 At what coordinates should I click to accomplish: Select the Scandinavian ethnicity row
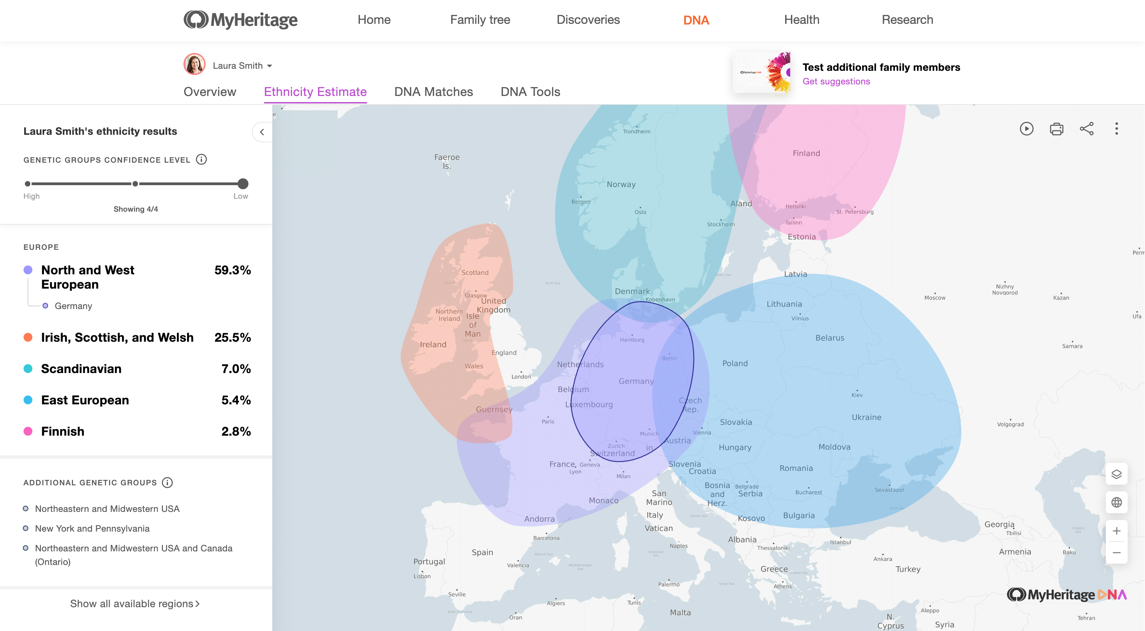point(137,369)
